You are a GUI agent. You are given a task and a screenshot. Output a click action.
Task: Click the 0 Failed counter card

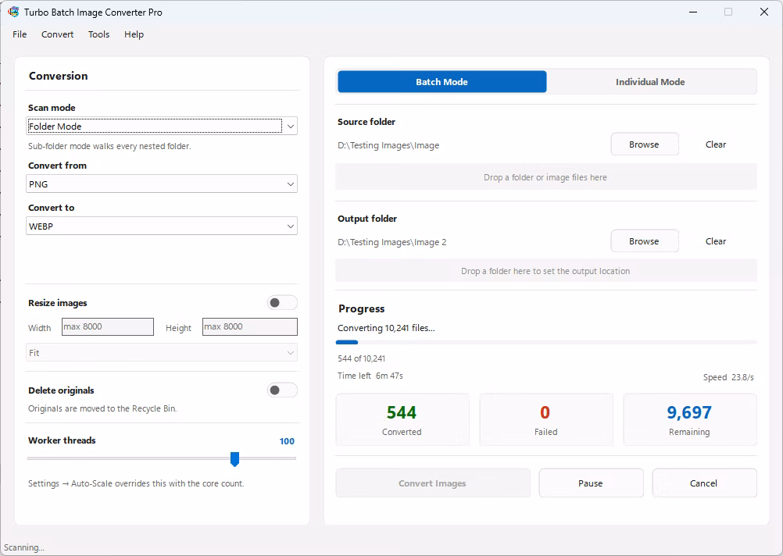tap(545, 420)
